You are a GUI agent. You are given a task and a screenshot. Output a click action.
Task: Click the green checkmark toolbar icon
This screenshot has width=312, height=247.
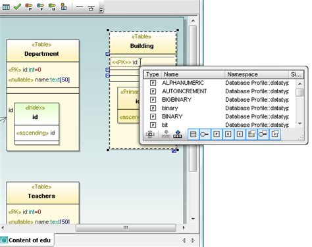point(17,7)
